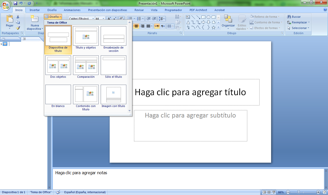The width and height of the screenshot is (328, 195).
Task: Click the Cut scissors icon
Action: 18,17
